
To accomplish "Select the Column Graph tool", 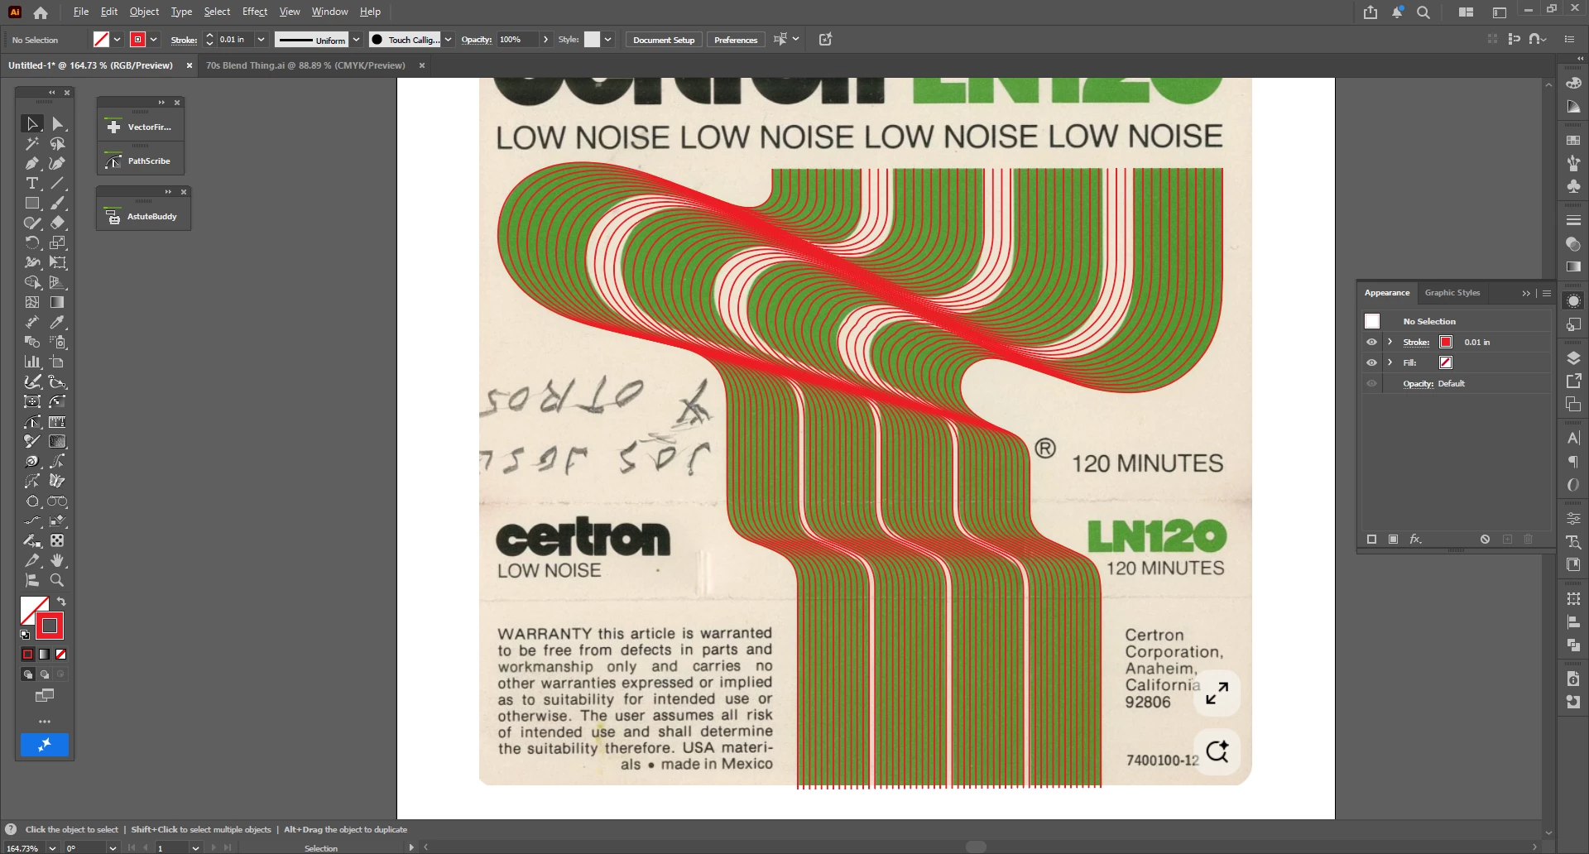I will pos(31,362).
